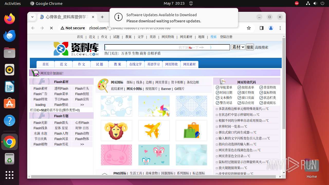Switch to the 范文 site tab
Viewport: 329px width, 185px height.
click(63, 64)
